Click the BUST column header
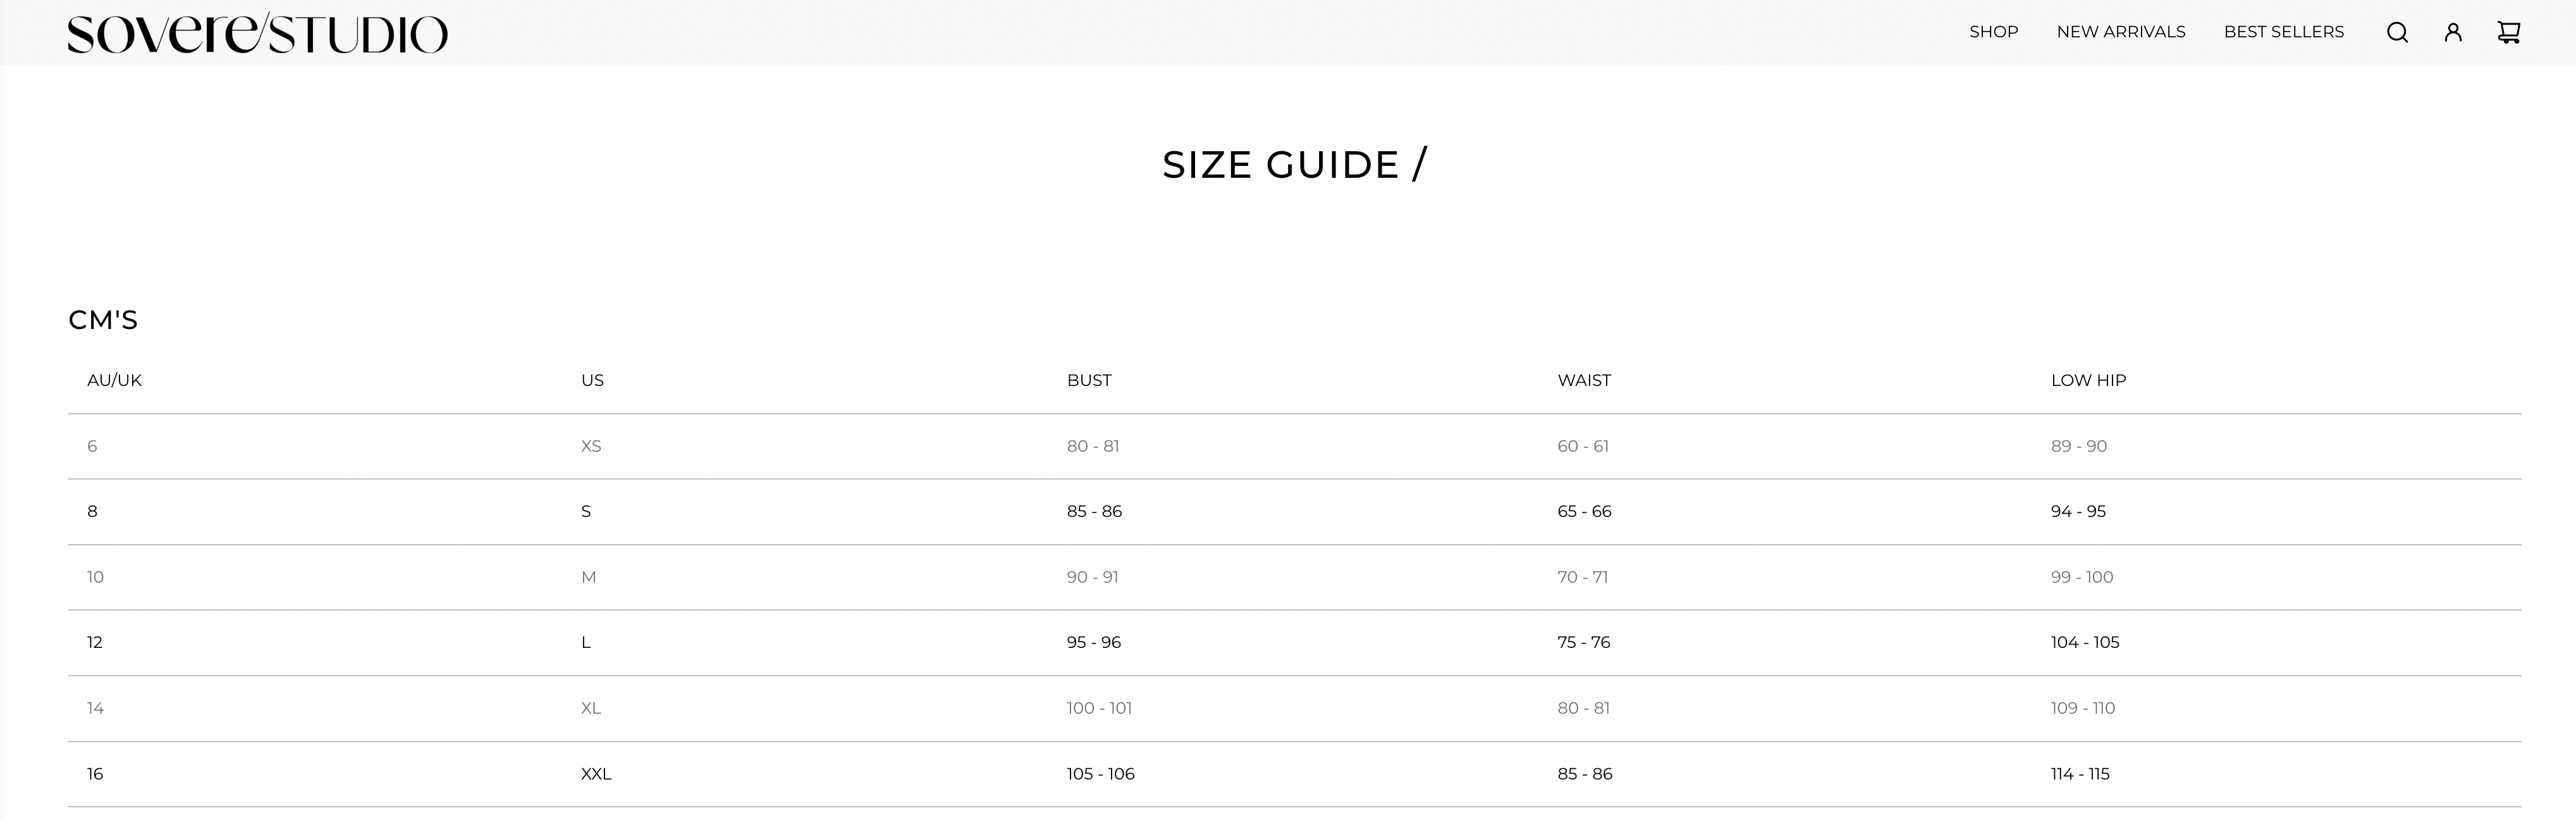Screen dimensions: 2576x820 coord(1089,380)
